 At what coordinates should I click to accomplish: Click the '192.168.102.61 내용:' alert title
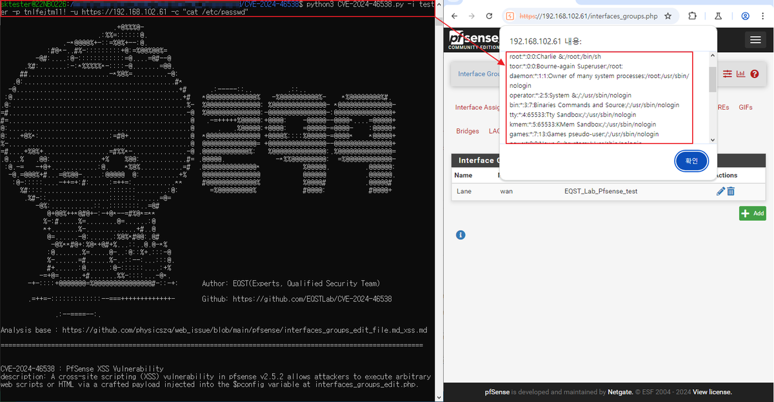(546, 41)
